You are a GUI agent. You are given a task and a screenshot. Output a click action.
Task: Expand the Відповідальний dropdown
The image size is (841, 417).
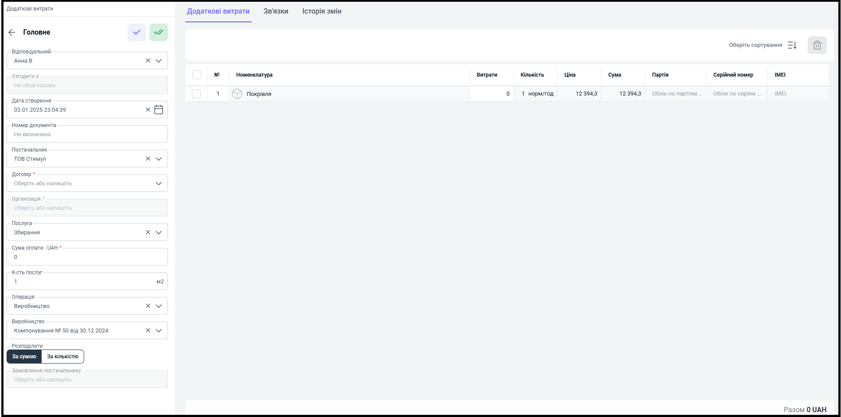pos(159,61)
